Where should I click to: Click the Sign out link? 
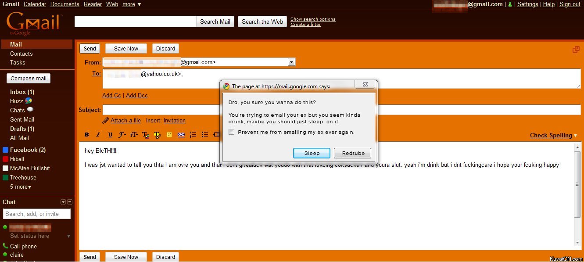point(570,4)
